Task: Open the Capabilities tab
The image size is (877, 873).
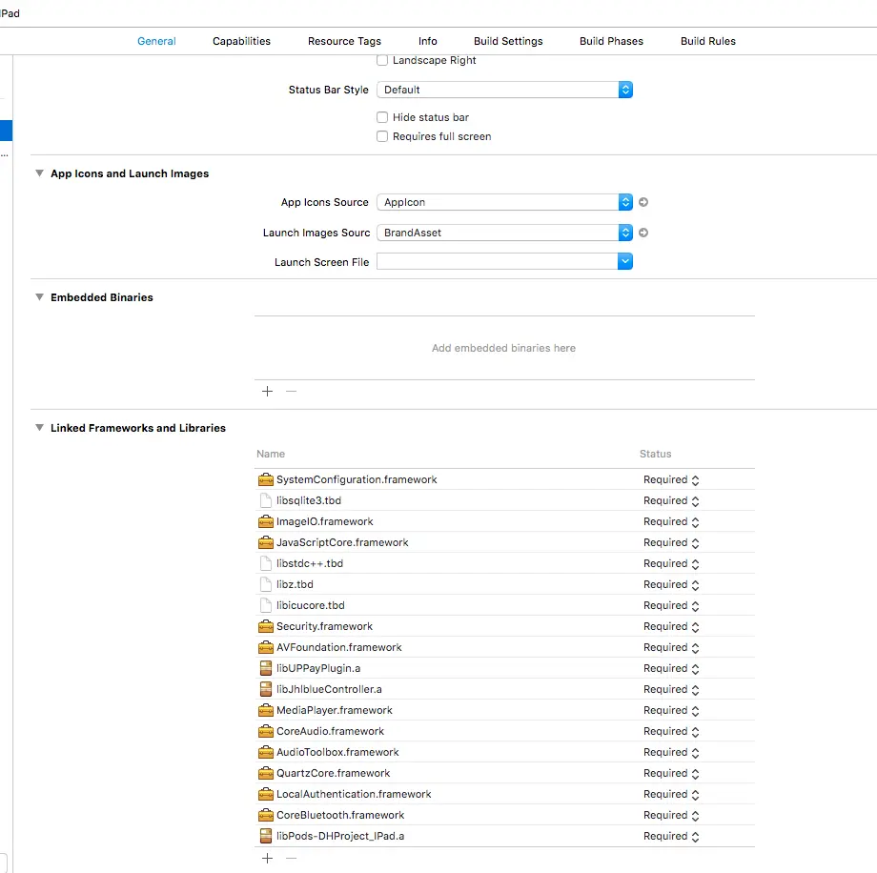Action: point(241,41)
